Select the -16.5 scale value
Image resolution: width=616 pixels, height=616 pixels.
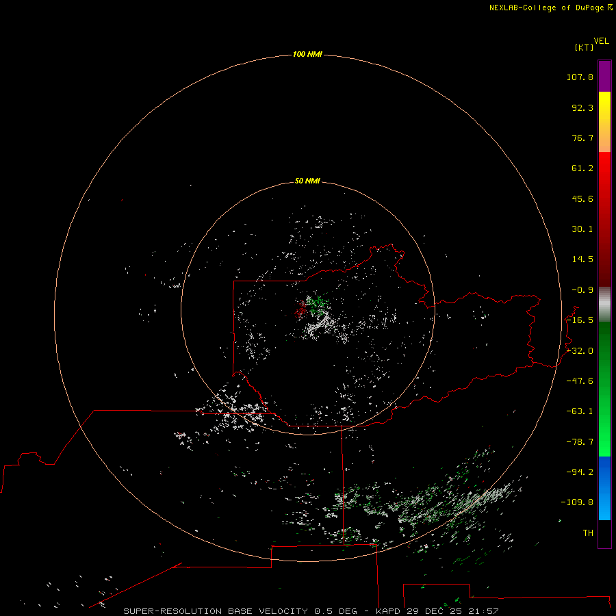point(580,320)
